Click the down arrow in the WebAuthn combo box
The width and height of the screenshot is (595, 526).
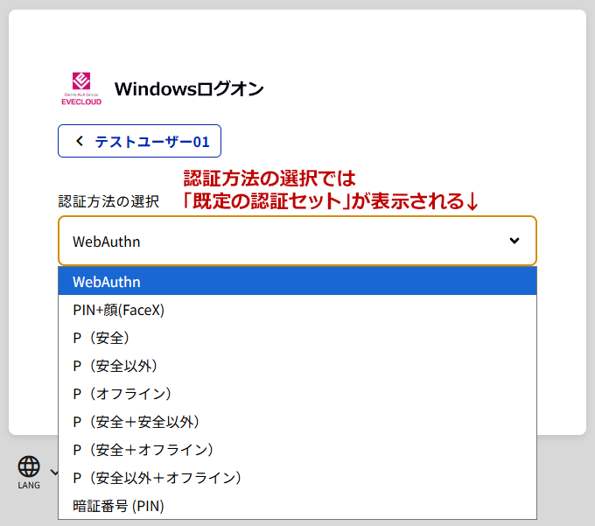point(514,241)
